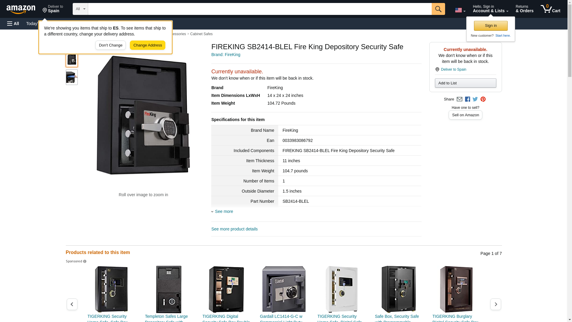Open search category All dropdown
Viewport: 572px width, 322px height.
pos(80,9)
